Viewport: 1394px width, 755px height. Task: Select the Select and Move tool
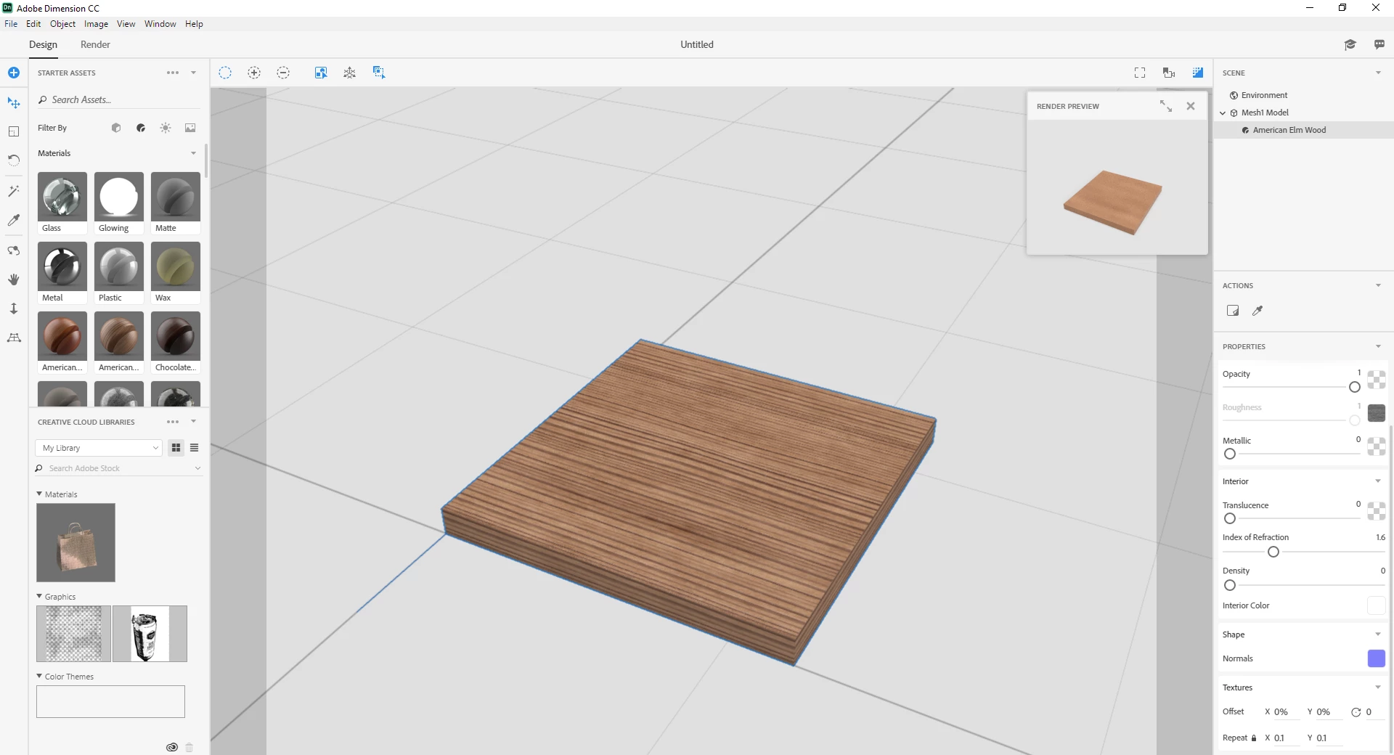click(x=14, y=102)
